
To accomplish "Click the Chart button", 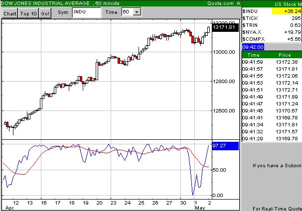I will (x=9, y=13).
